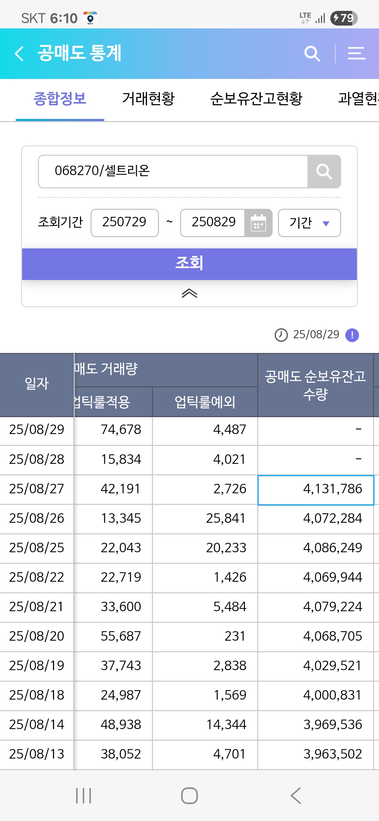Tap the 업틱룰예외 column header
Screen dimensions: 379x821
[205, 402]
